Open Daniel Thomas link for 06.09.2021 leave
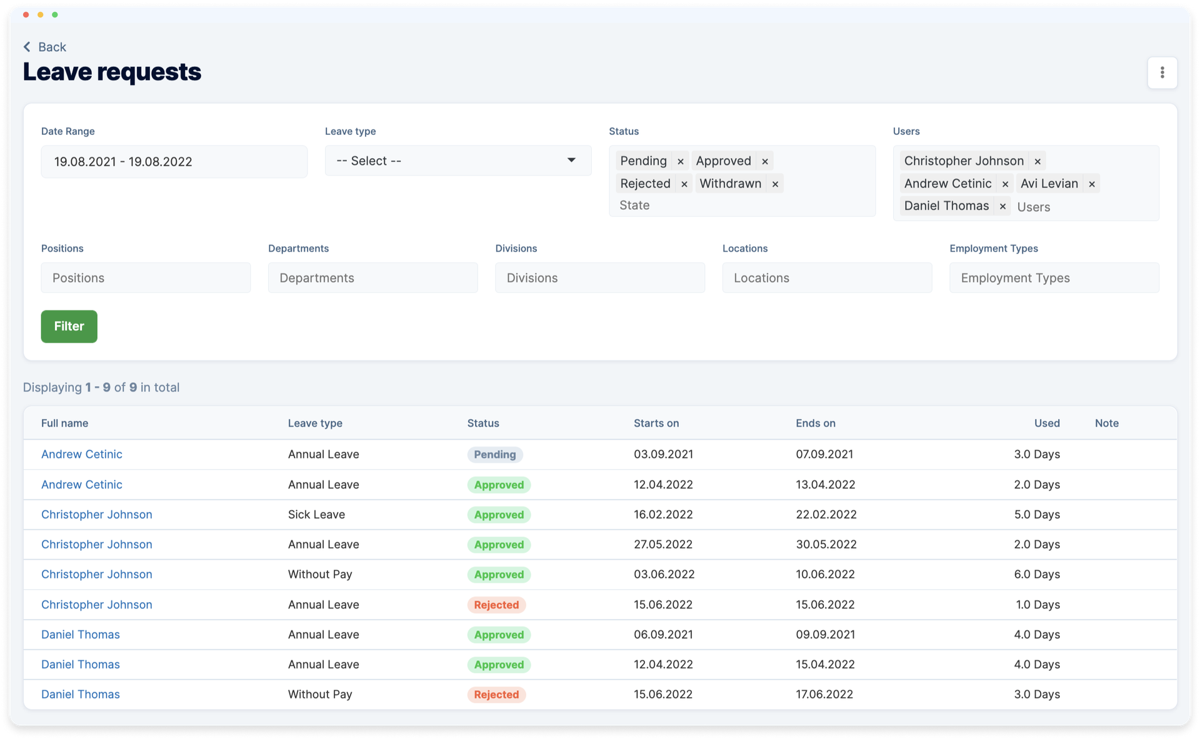 pyautogui.click(x=80, y=634)
